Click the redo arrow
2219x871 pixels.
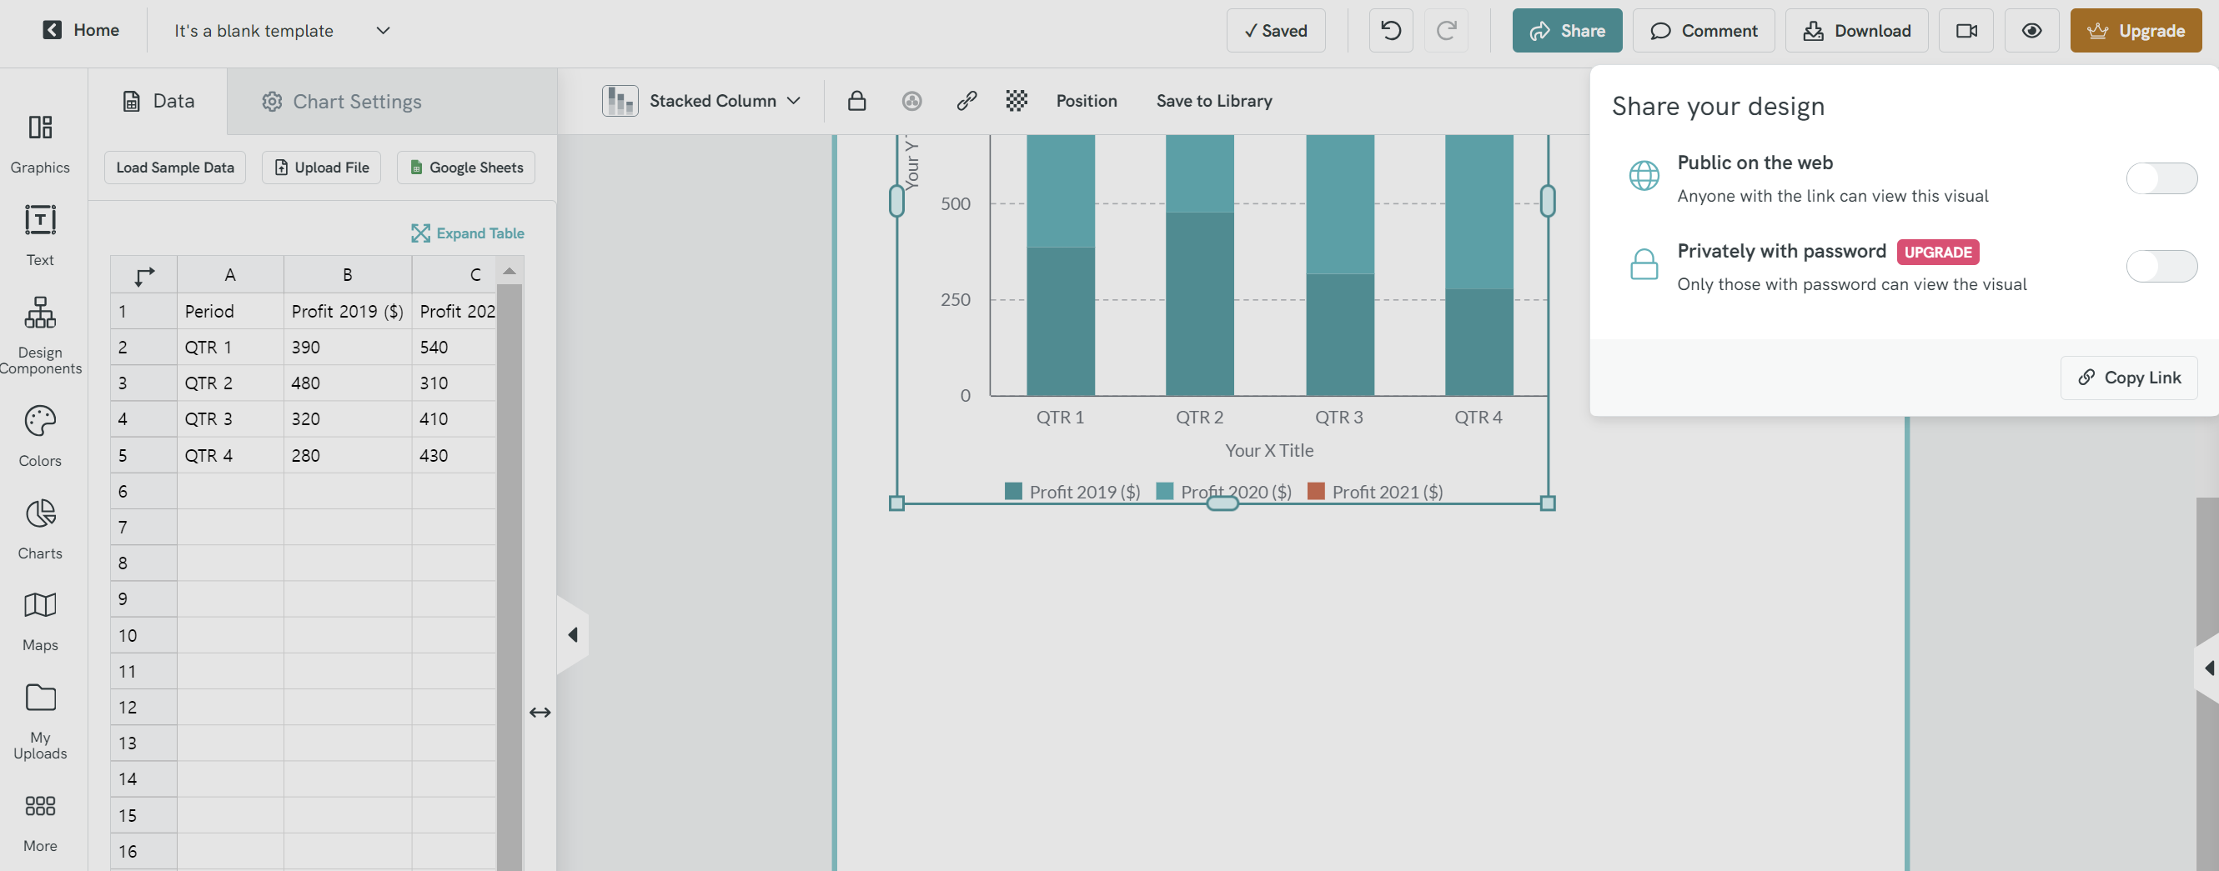(1445, 30)
